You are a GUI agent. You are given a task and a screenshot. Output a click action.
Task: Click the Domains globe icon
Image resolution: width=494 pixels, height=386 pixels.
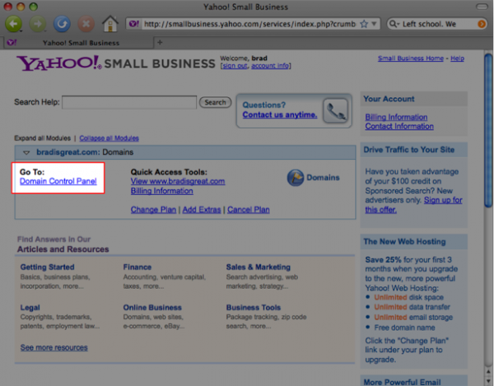[x=296, y=178]
